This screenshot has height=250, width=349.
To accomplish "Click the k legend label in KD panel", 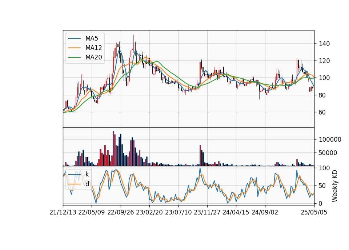I will point(87,174).
